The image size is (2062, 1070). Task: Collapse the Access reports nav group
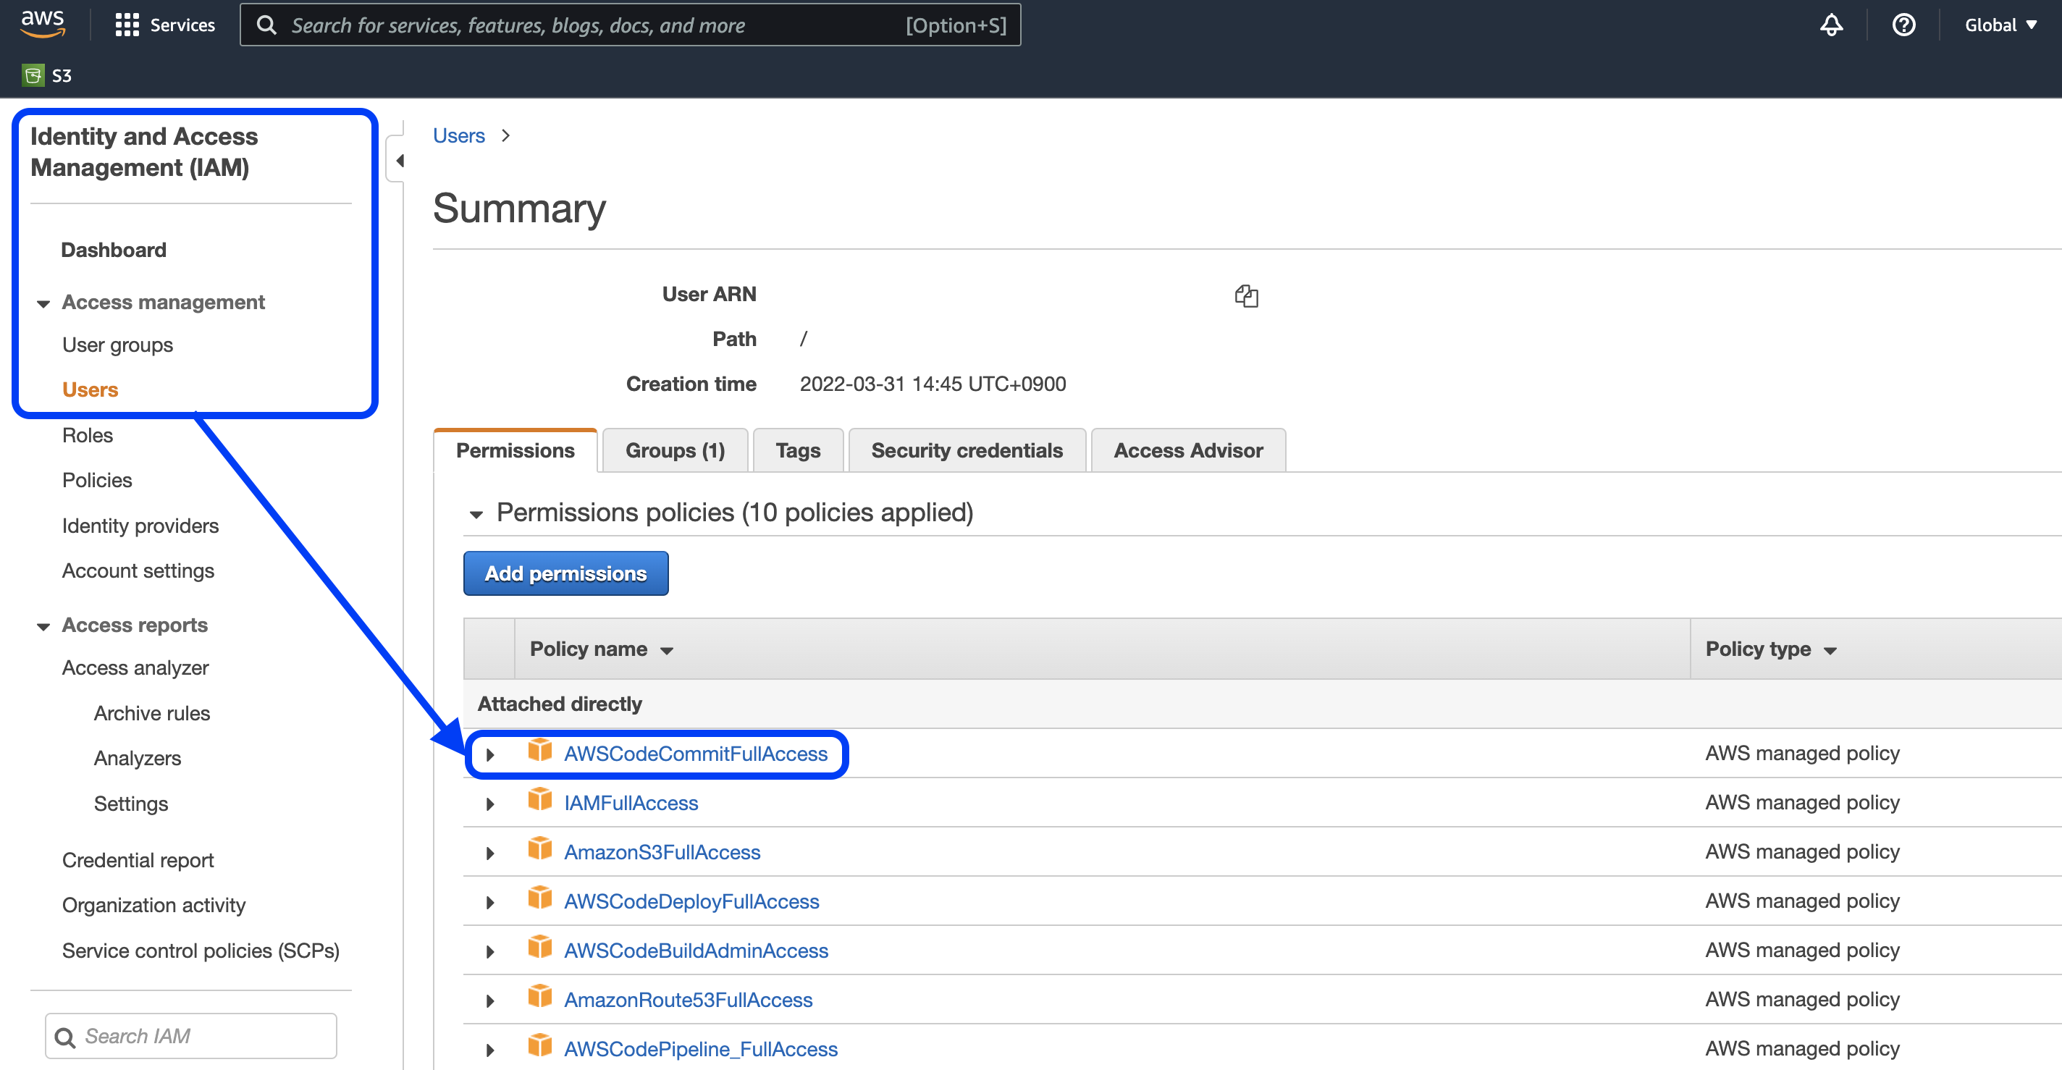(x=43, y=627)
